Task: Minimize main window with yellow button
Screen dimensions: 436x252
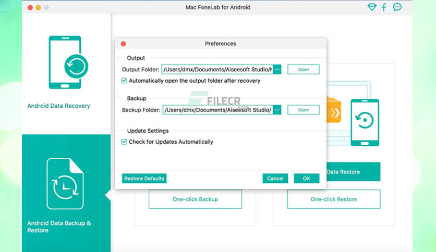Action: click(39, 7)
